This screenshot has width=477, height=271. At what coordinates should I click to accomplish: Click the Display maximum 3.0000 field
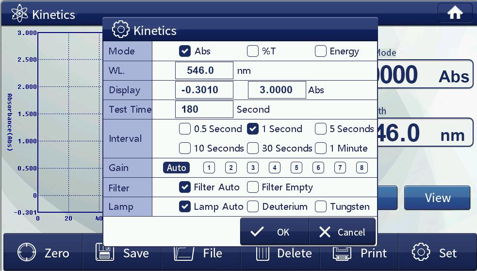click(277, 90)
